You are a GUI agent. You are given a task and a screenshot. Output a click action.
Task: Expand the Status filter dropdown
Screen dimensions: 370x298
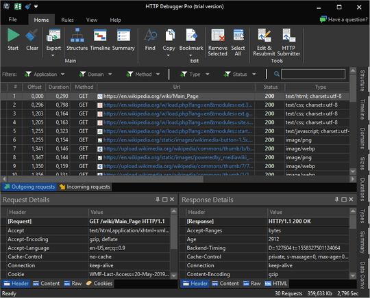(254, 74)
